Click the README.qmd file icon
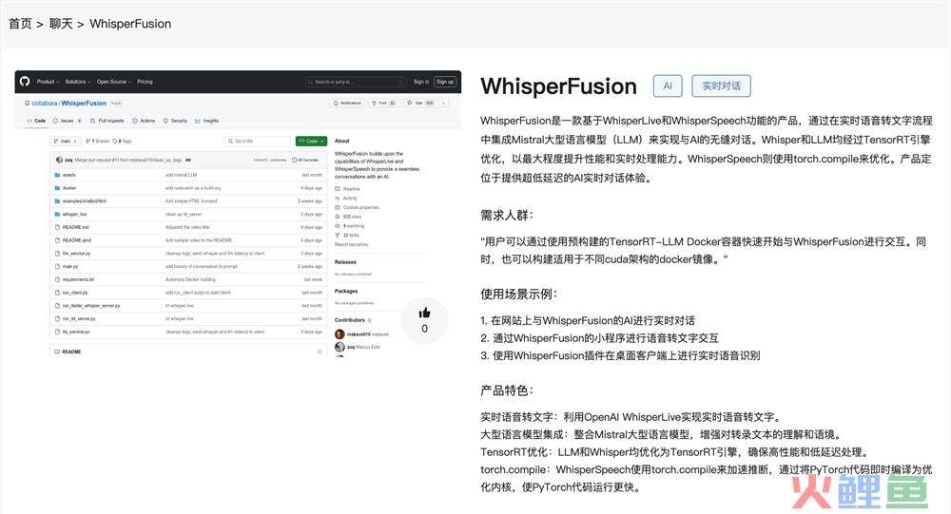Viewport: 951px width, 514px height. point(58,240)
